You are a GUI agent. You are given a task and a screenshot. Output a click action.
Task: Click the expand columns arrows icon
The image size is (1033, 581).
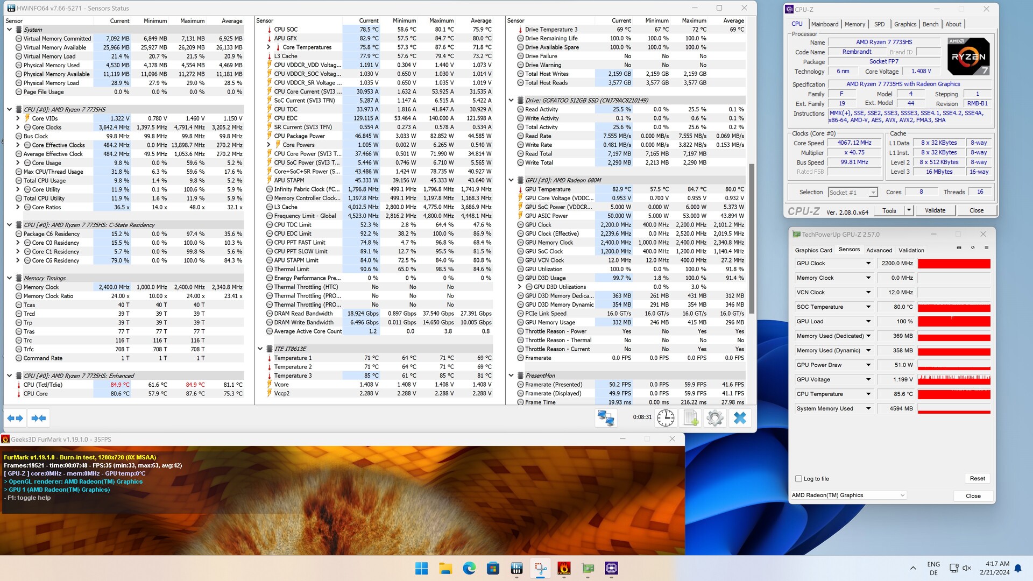click(x=15, y=418)
